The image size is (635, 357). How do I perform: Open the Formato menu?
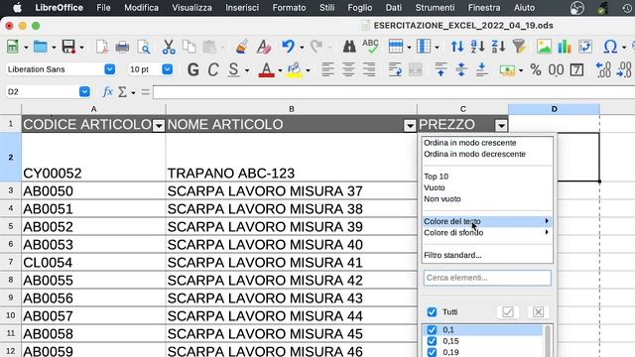click(x=289, y=8)
